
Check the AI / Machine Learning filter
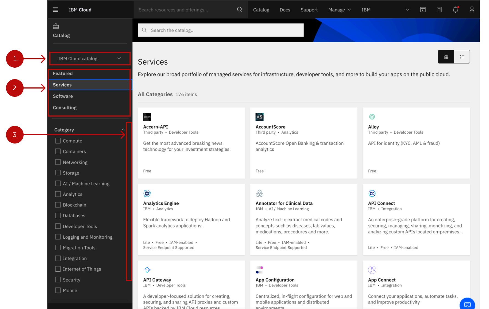click(x=58, y=183)
